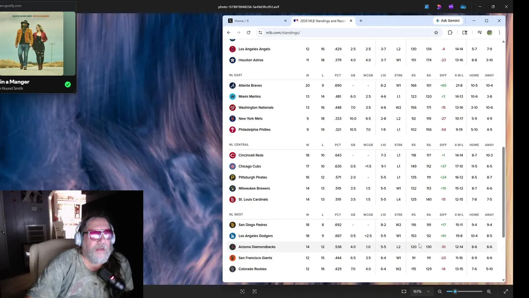Click Hound Smith artist name in Spotify
Image resolution: width=529 pixels, height=298 pixels.
pos(12,88)
